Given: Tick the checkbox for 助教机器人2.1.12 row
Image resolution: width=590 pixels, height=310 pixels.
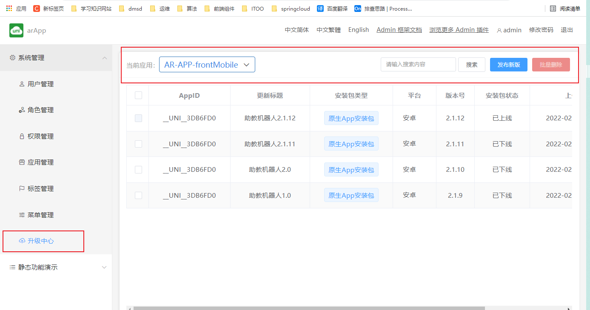Looking at the screenshot, I should [x=138, y=118].
